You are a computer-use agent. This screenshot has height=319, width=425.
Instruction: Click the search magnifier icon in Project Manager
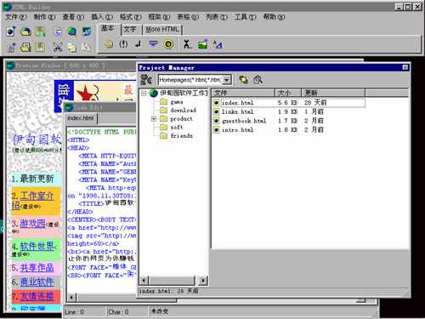tap(258, 80)
